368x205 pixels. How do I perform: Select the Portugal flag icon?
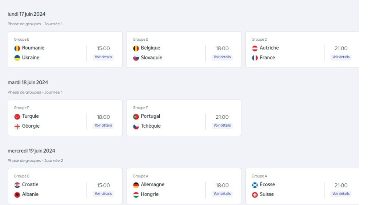[136, 116]
